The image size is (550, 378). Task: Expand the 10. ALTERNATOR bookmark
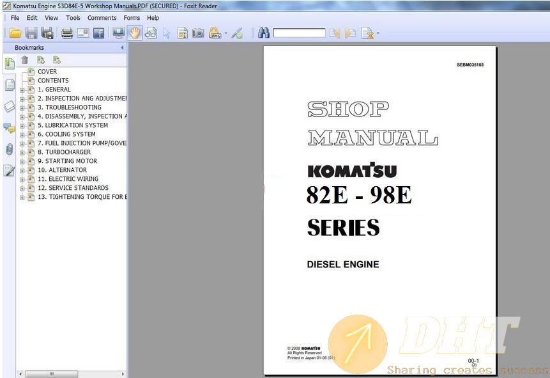[22, 170]
